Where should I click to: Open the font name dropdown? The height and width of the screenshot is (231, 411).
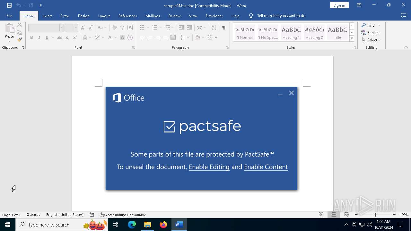(x=61, y=28)
